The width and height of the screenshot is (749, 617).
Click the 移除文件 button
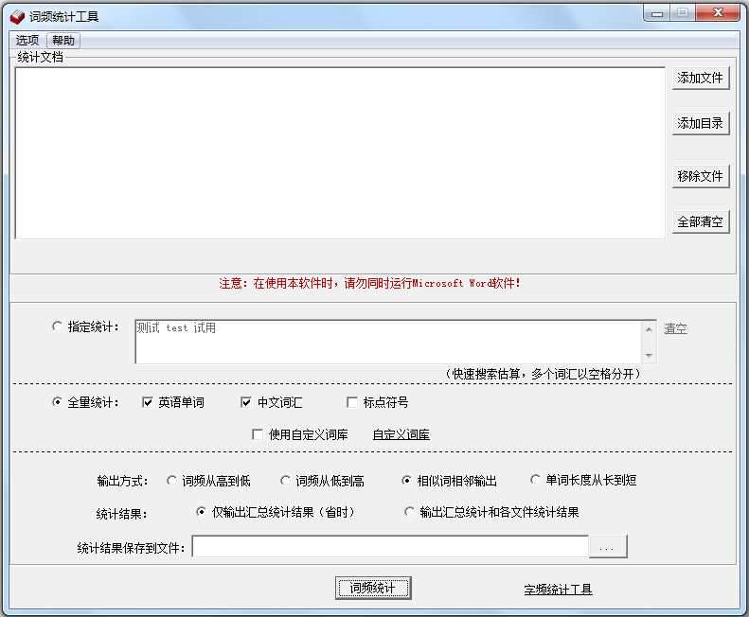[701, 176]
